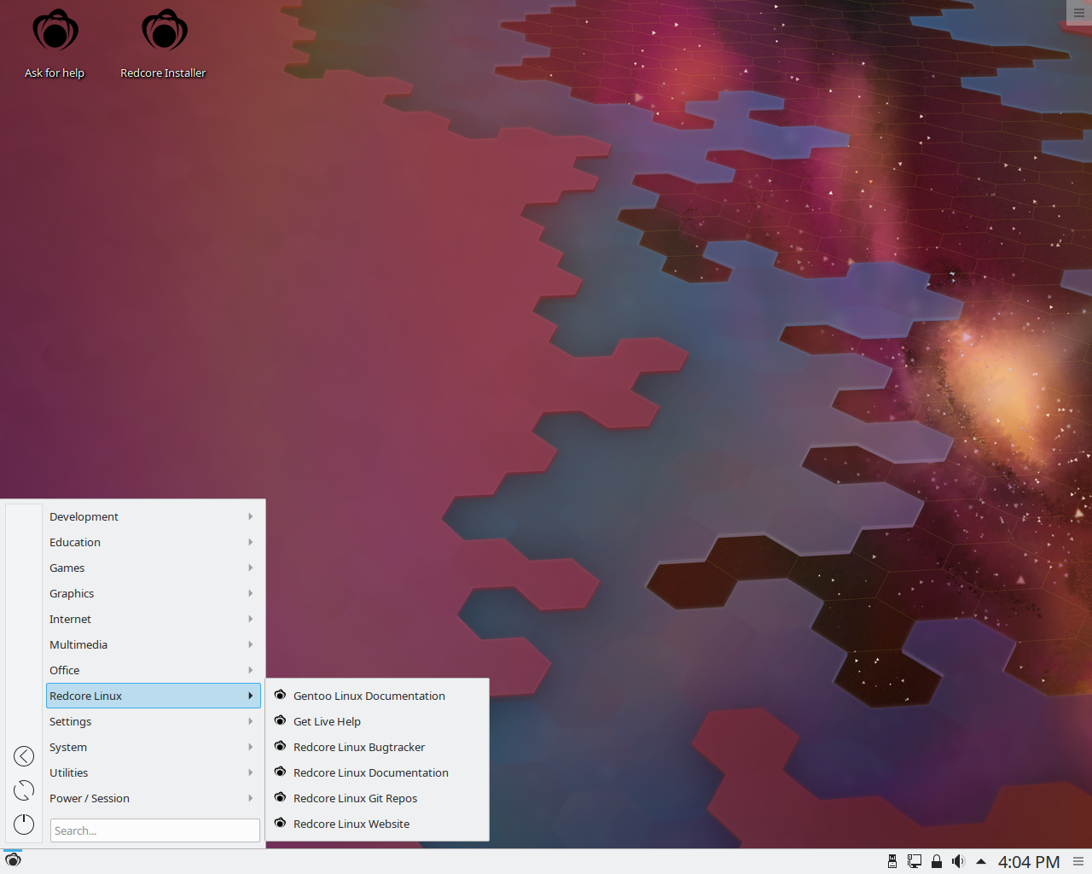Visit Redcore Linux Website

coord(377,824)
